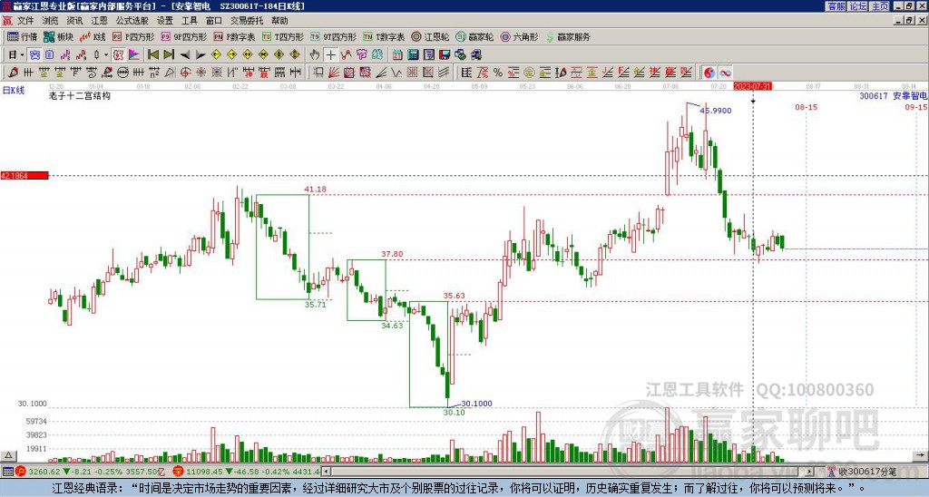Open the T数字表 tool
929x497 pixels.
[x=384, y=36]
